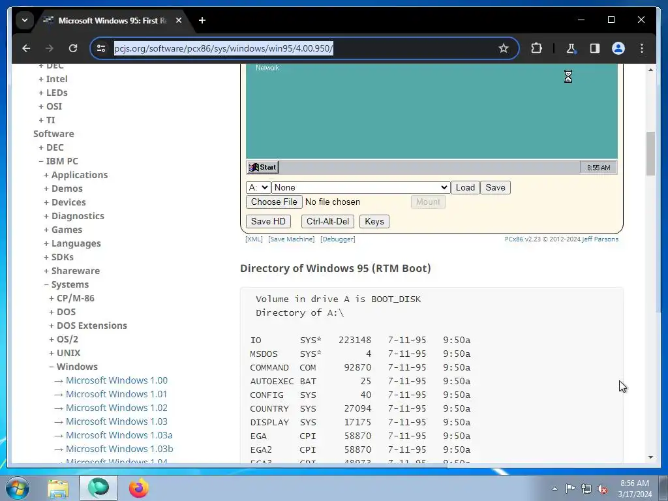Go back using the browser back arrow
Viewport: 668px width, 501px height.
tap(26, 48)
